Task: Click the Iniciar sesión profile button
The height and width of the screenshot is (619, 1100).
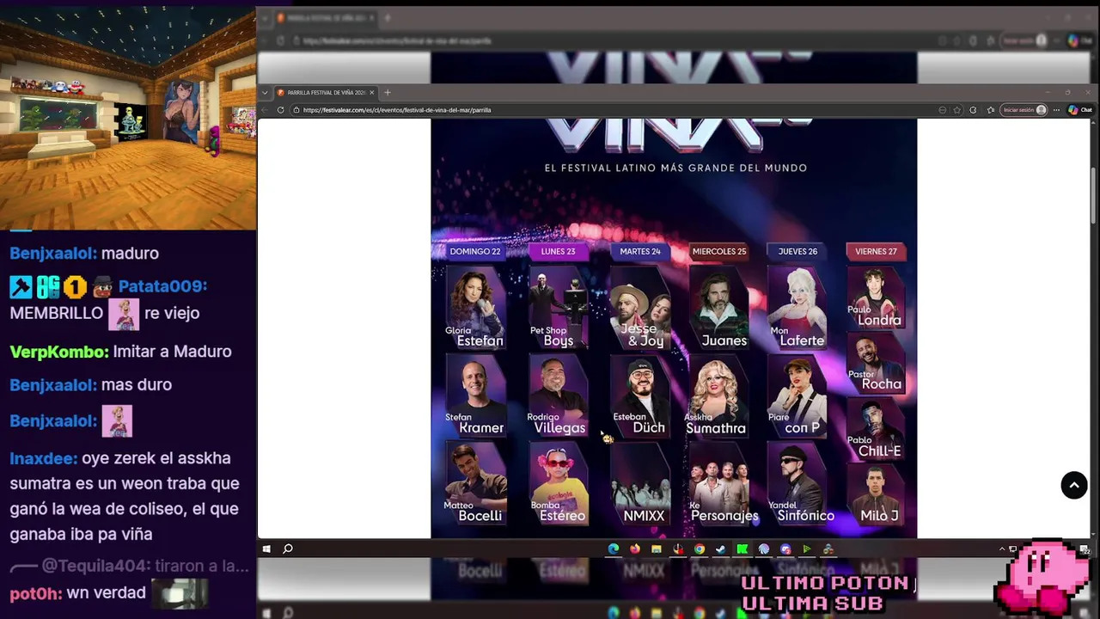Action: coord(1024,110)
